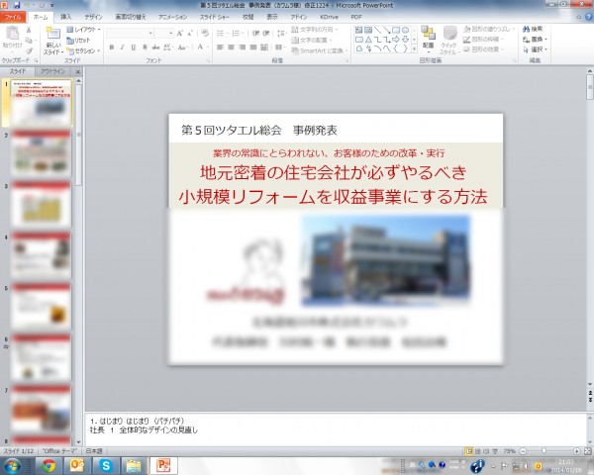Open the File (ファイル) tab
The width and height of the screenshot is (594, 475).
point(13,17)
